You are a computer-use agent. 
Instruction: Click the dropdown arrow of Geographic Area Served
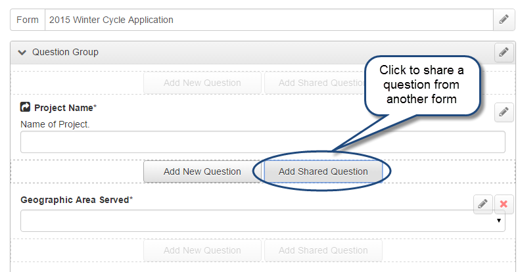point(499,221)
